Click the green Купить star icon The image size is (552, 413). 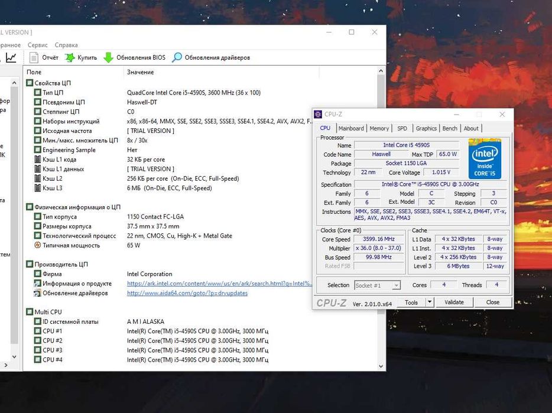pos(70,57)
